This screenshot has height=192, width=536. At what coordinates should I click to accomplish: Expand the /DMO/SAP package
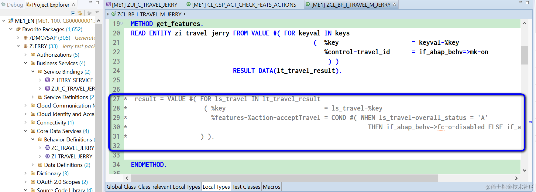(x=18, y=38)
